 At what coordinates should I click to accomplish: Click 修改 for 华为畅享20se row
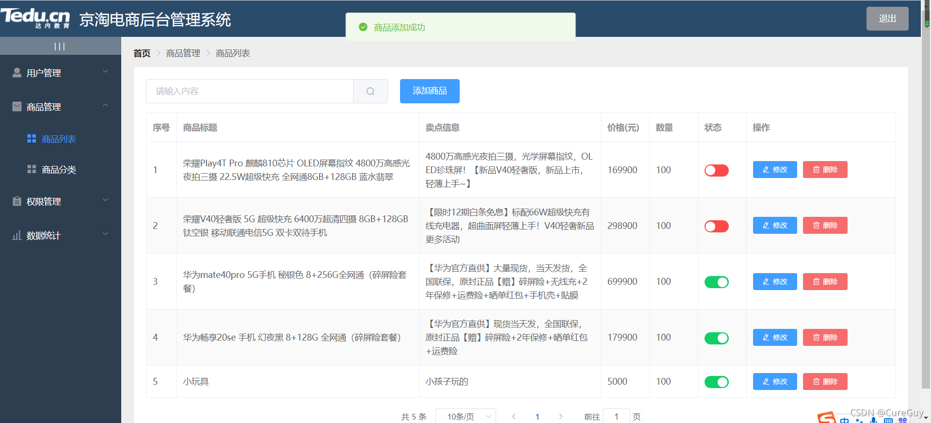(x=775, y=338)
